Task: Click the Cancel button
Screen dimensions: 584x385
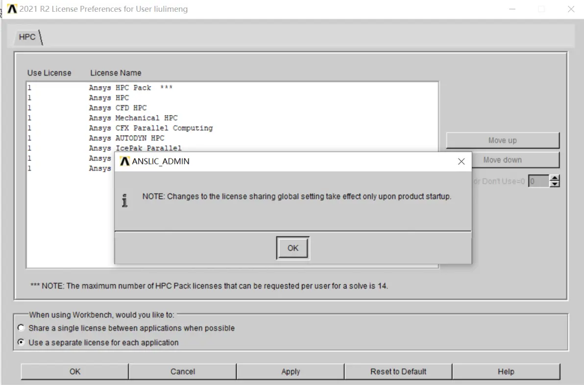Action: click(x=182, y=372)
